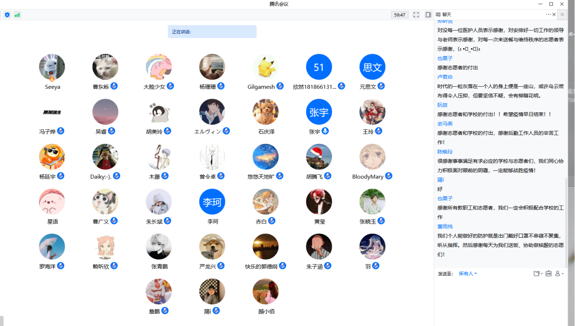Screen dimensions: 575x326
Task: Click the muted microphone badge next to BloodyMary
Action: [388, 176]
